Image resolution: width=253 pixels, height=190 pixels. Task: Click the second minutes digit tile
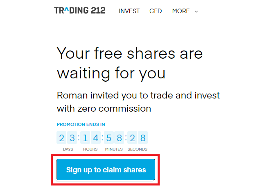pyautogui.click(x=119, y=137)
